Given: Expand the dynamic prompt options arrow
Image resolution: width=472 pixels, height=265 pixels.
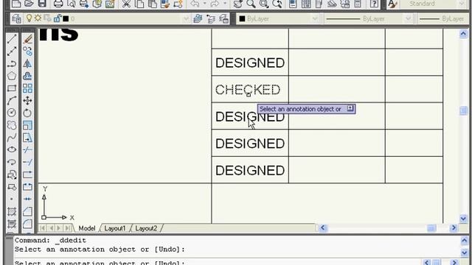Looking at the screenshot, I should 350,108.
